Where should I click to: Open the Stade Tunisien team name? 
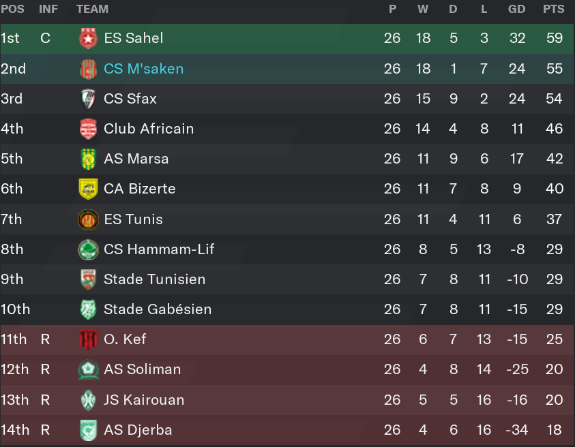click(154, 279)
